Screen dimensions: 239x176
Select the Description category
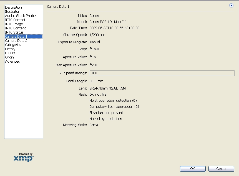coord(13,7)
